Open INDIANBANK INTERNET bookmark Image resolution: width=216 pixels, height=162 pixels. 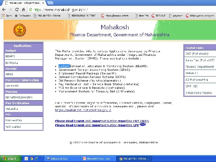(82, 16)
